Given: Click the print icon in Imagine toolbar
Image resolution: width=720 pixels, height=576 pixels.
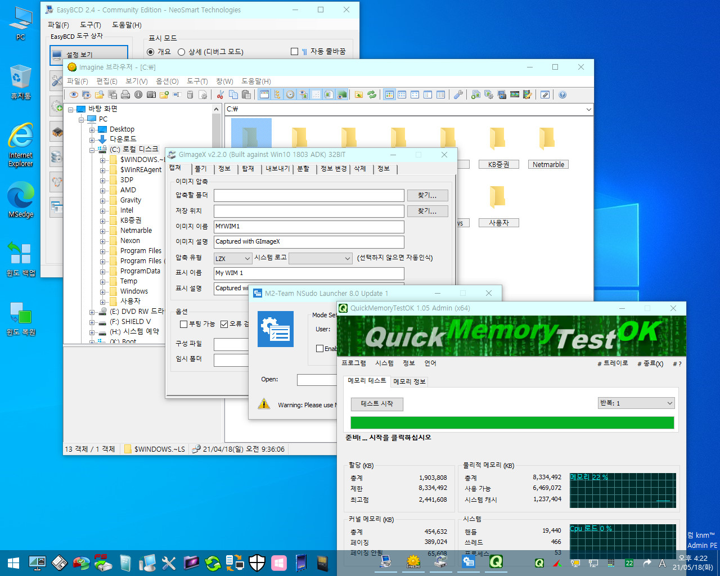Looking at the screenshot, I should point(125,94).
